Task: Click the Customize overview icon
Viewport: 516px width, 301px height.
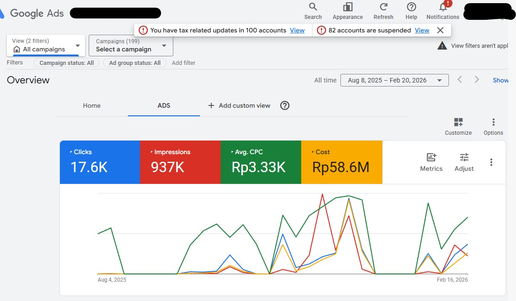Action: pyautogui.click(x=458, y=123)
